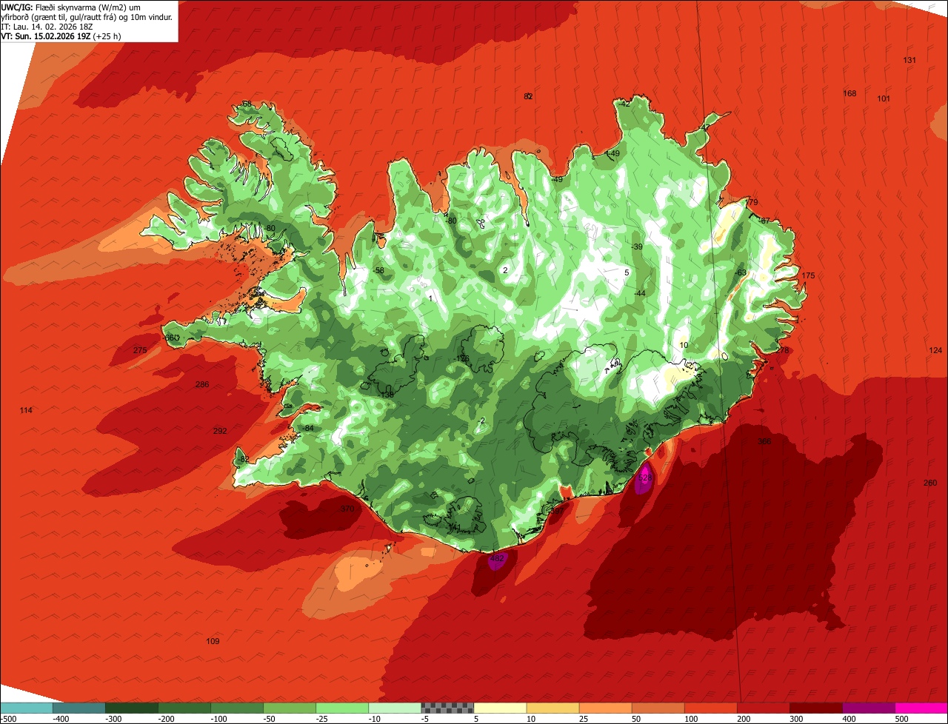This screenshot has height=724, width=948.
Task: Click the IT: Lau. 14. 02. 2026 18Z line
Action: 47,27
